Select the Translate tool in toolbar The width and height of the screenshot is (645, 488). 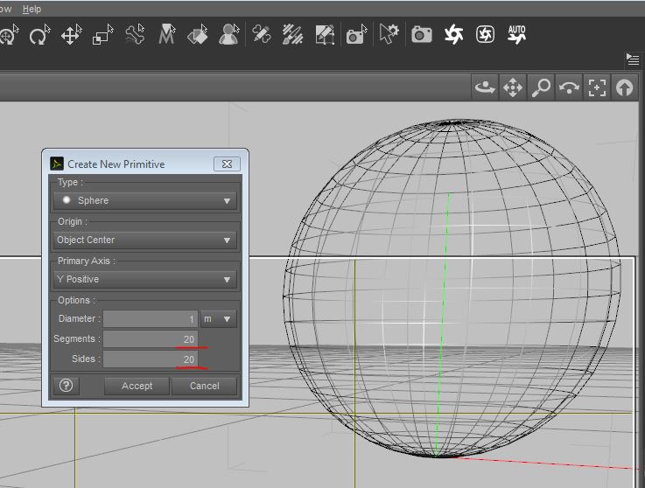coord(71,35)
